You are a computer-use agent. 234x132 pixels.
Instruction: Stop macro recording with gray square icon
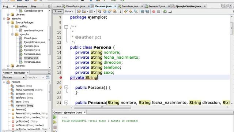coord(159,11)
